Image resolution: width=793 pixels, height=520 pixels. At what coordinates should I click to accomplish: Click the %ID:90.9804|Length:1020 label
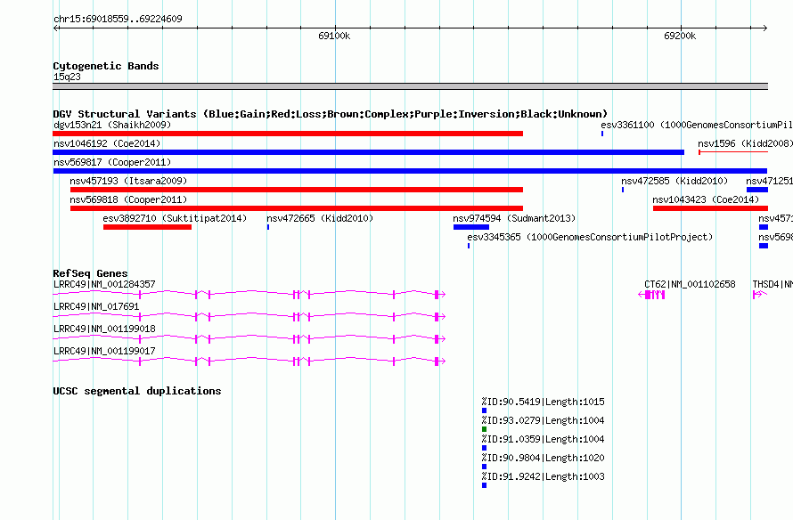tap(544, 458)
